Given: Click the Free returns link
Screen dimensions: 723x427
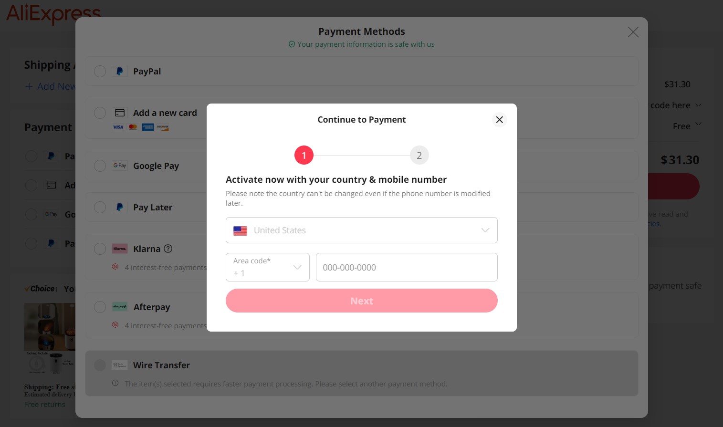Looking at the screenshot, I should (x=44, y=404).
